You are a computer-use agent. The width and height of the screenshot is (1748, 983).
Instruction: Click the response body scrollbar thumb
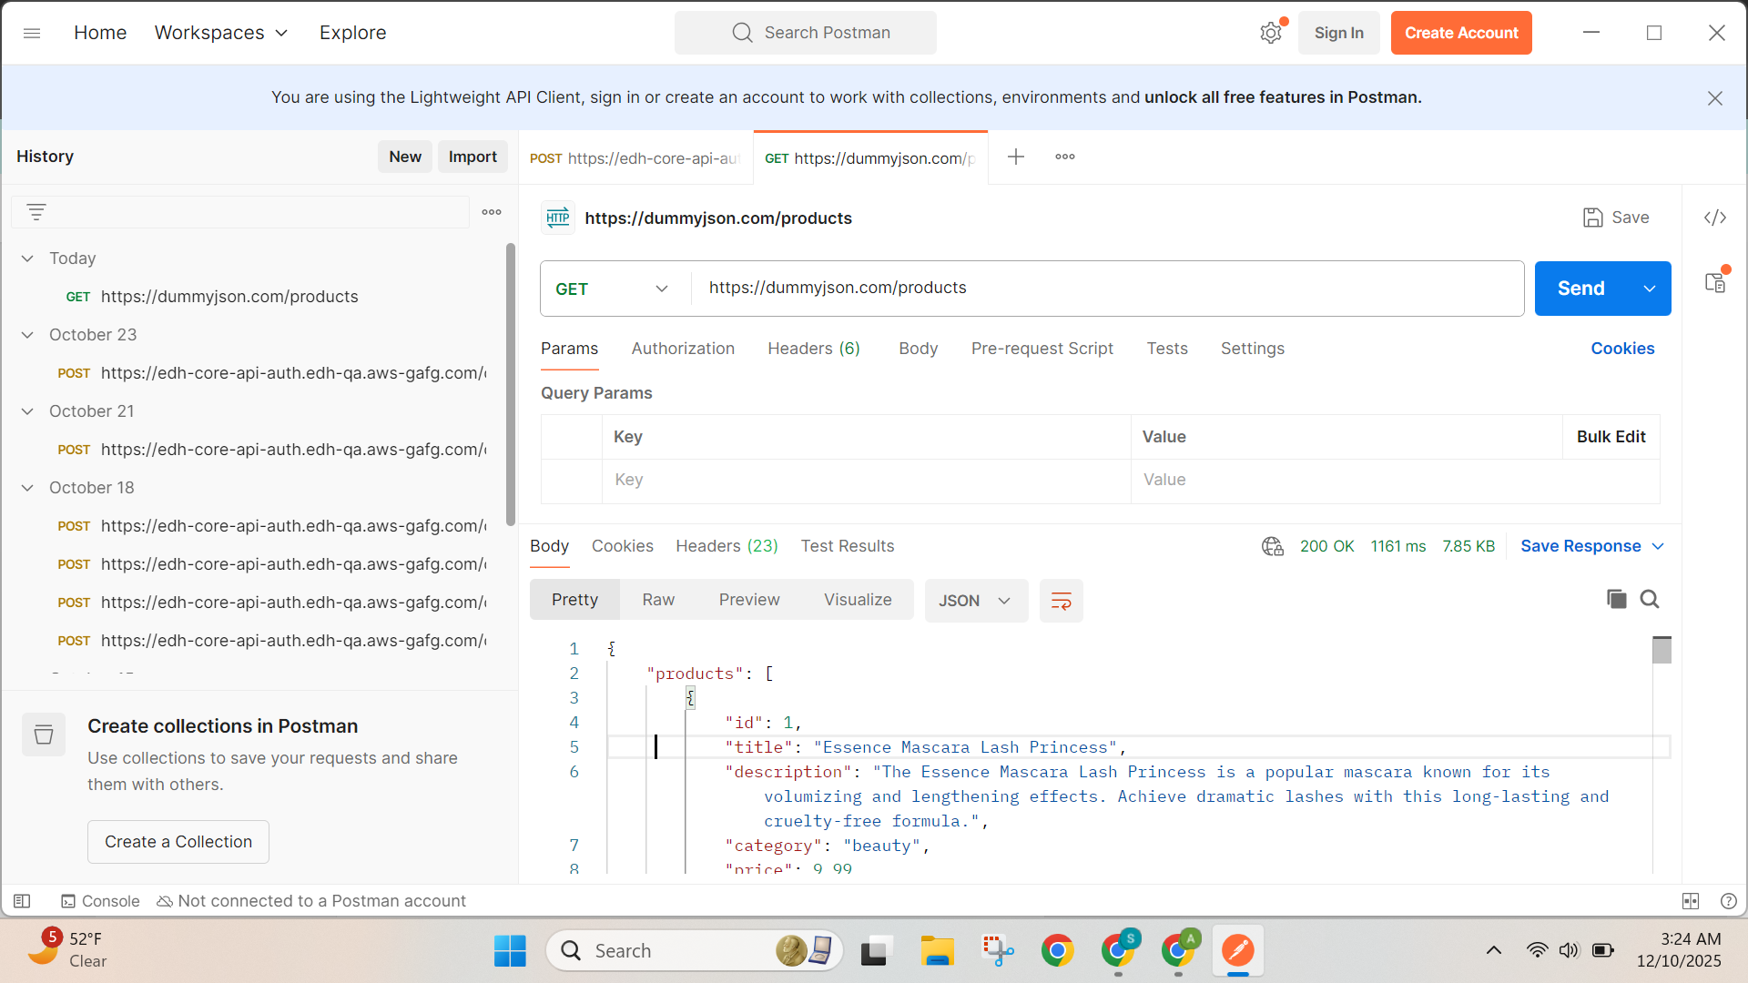pos(1662,650)
